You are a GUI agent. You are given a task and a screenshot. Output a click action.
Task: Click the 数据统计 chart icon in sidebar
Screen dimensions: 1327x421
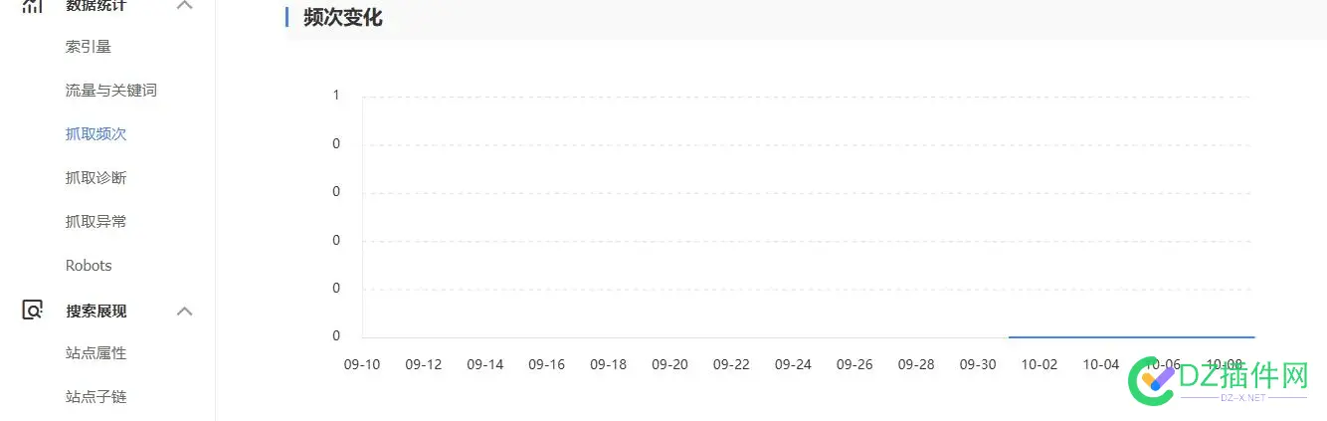click(x=33, y=6)
